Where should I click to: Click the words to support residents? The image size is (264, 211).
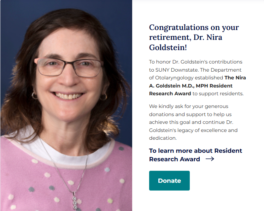(218, 94)
